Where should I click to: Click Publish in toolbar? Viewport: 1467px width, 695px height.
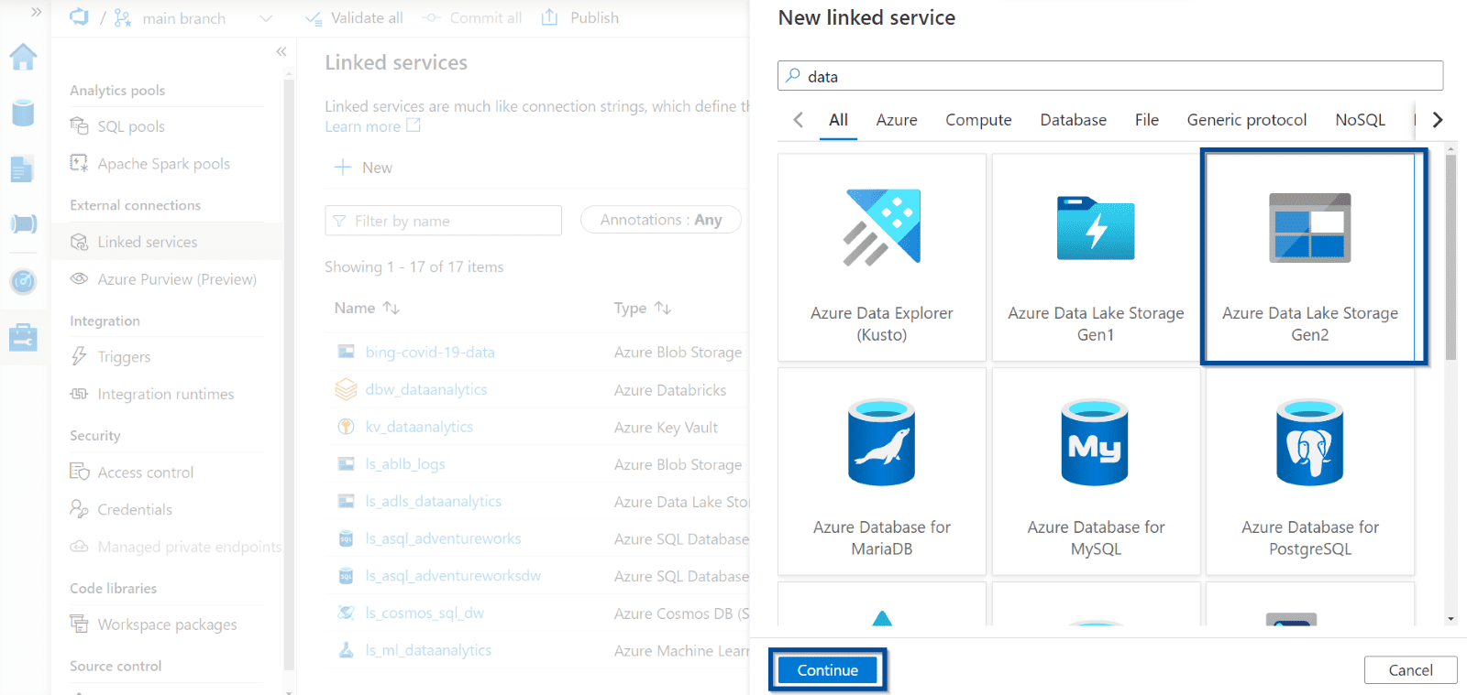580,18
